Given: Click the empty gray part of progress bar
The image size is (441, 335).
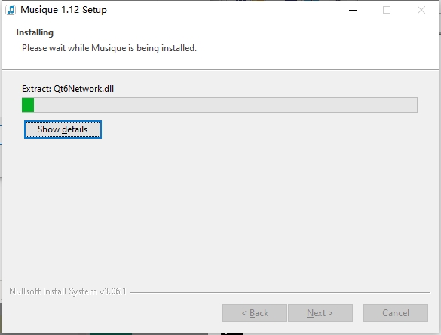Looking at the screenshot, I should pos(225,105).
